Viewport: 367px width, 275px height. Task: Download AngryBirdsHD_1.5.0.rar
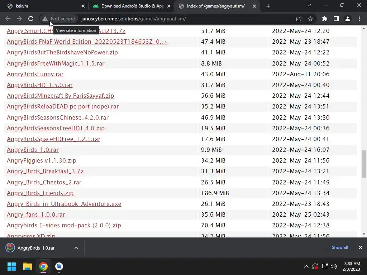point(39,85)
